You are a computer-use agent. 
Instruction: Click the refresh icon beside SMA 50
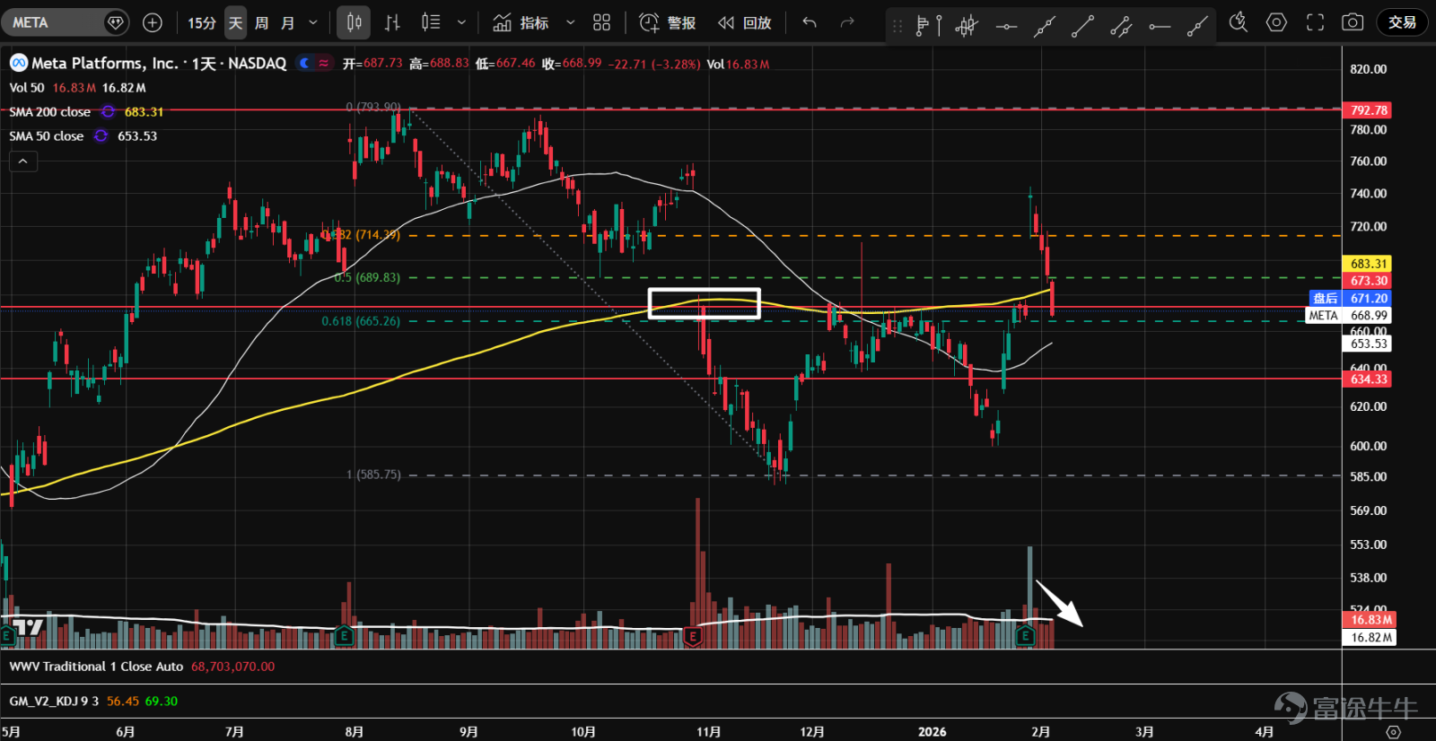tap(101, 136)
